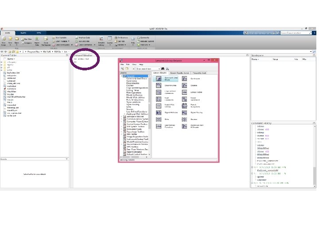Click the Commonly Used Blocks library icon
The image size is (319, 239).
[x=159, y=79]
